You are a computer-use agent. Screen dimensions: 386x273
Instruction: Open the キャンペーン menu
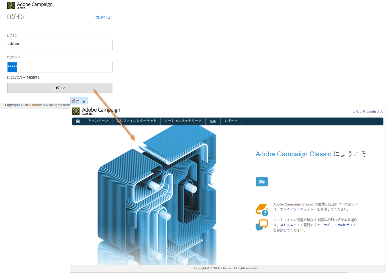pos(98,121)
